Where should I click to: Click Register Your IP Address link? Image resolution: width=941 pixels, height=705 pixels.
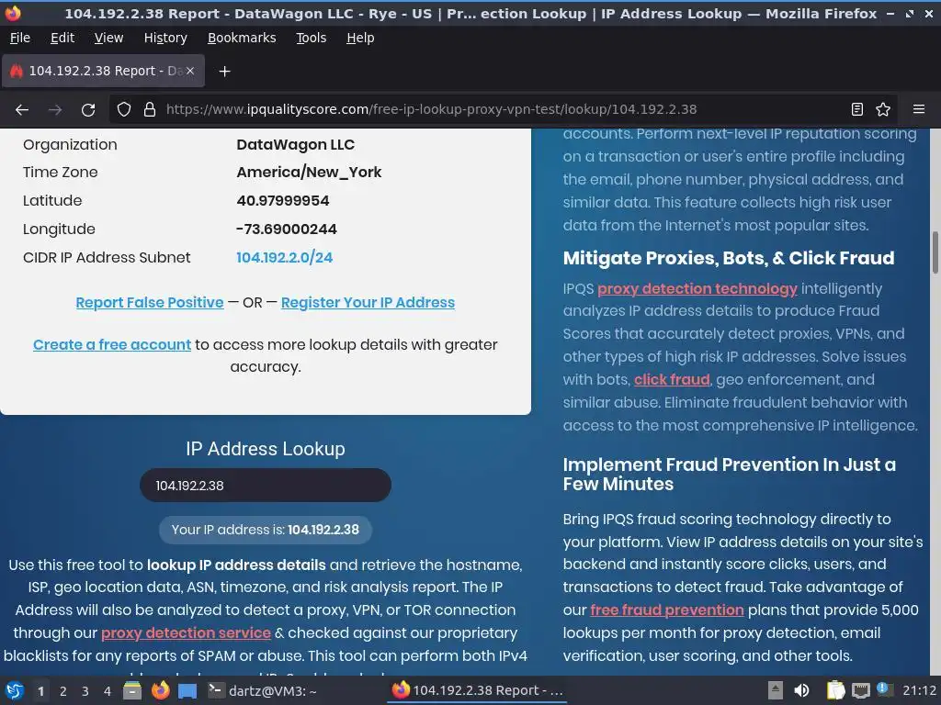point(368,303)
